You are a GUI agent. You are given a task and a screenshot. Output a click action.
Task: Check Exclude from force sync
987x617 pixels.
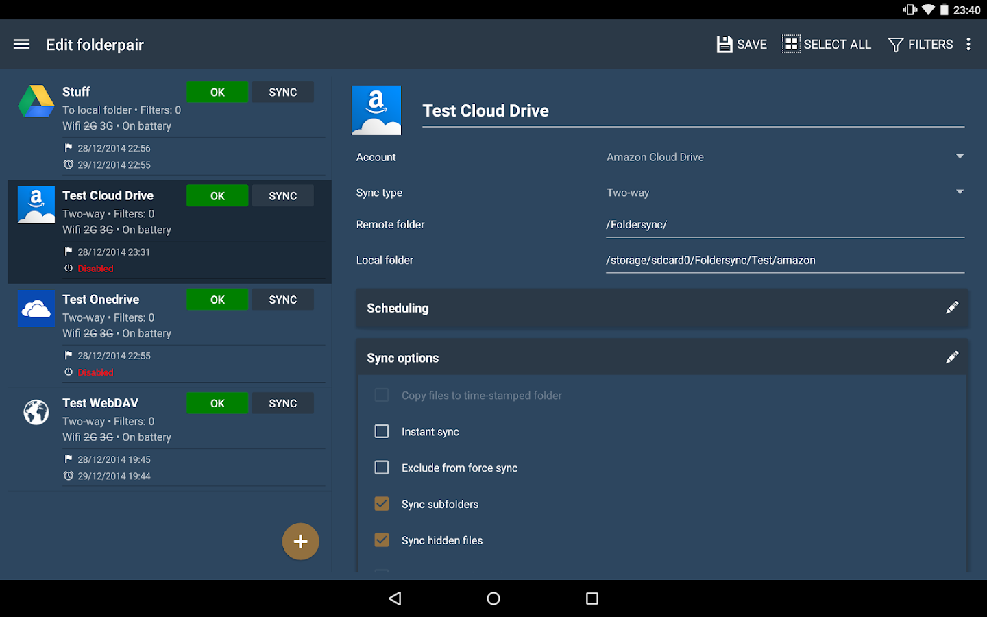pyautogui.click(x=381, y=467)
